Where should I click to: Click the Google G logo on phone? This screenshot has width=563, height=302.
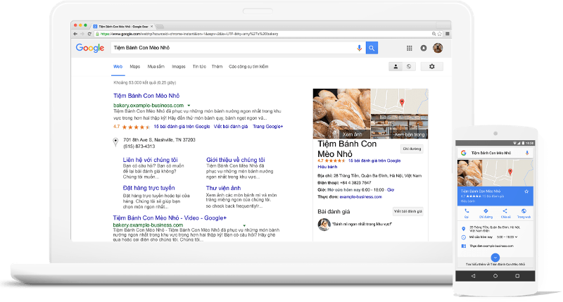[464, 153]
